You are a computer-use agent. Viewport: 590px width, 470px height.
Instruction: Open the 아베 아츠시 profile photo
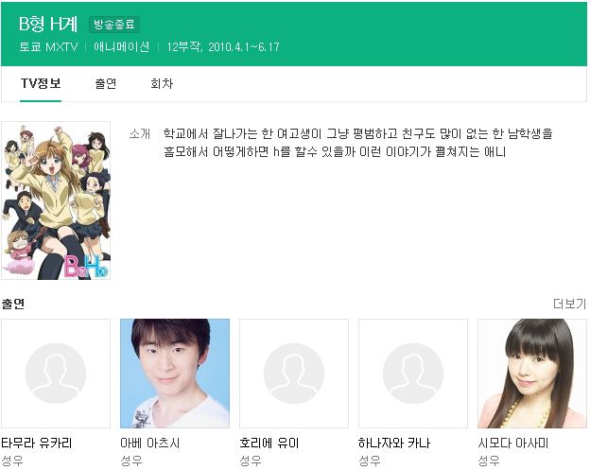(x=175, y=374)
